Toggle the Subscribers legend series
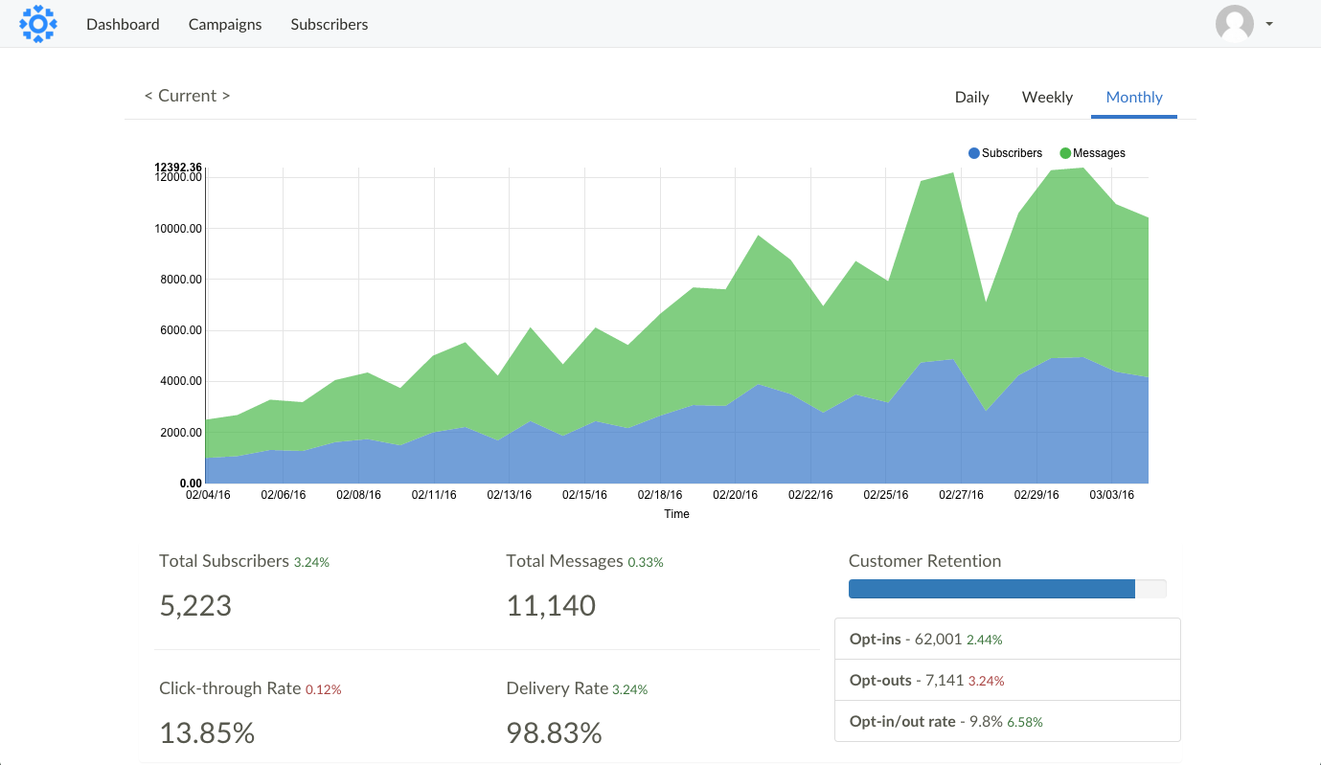This screenshot has height=765, width=1321. (1006, 153)
